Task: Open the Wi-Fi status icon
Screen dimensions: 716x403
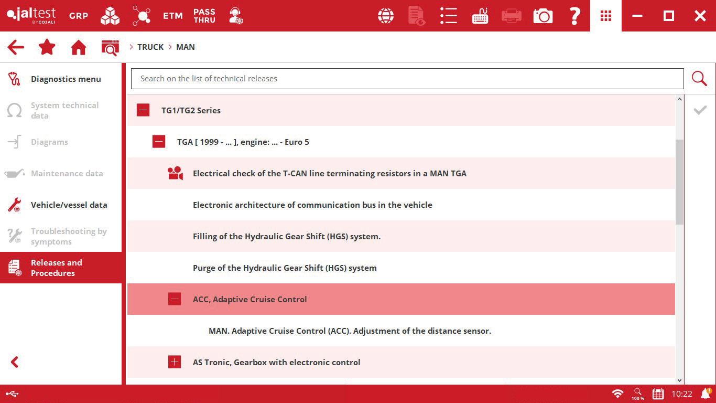Action: click(618, 394)
